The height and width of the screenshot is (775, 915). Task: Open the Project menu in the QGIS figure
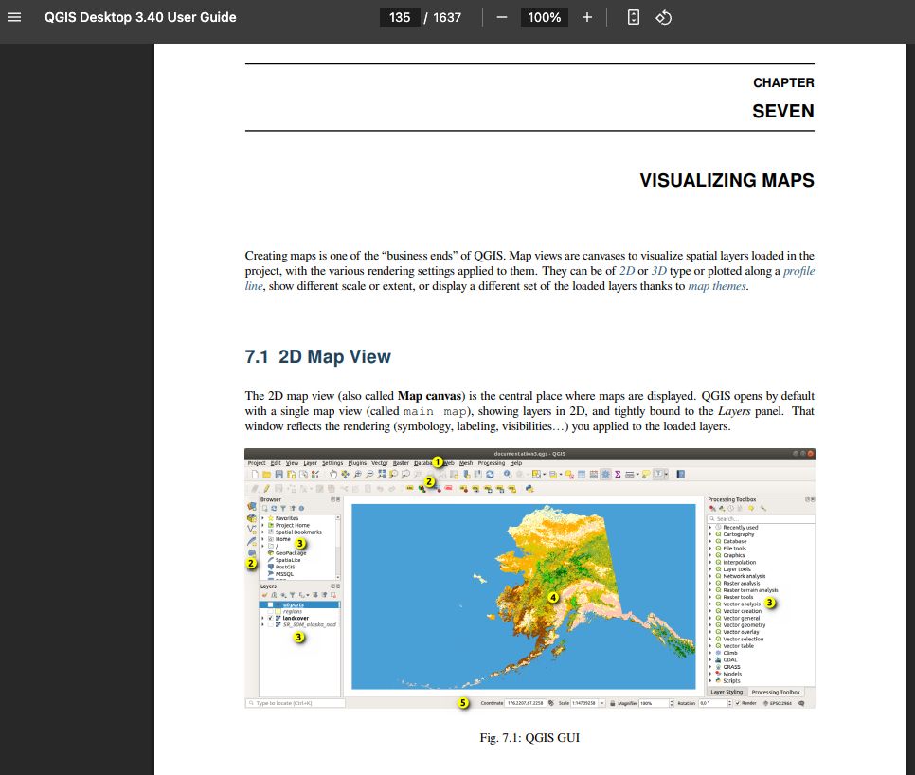click(x=257, y=463)
